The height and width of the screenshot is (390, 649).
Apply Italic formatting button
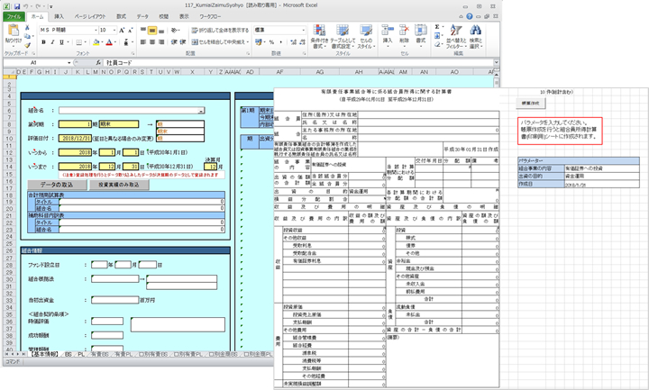coord(52,42)
